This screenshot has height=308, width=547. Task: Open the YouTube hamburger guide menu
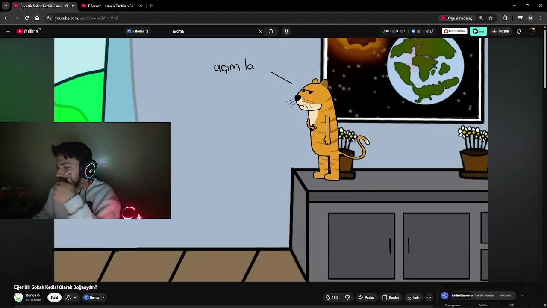point(8,31)
